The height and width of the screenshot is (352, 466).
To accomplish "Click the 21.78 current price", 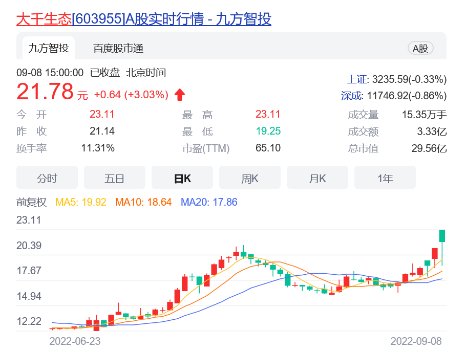I will point(45,92).
